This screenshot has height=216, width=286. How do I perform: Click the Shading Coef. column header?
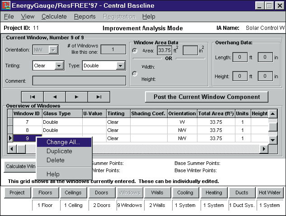tap(149, 114)
